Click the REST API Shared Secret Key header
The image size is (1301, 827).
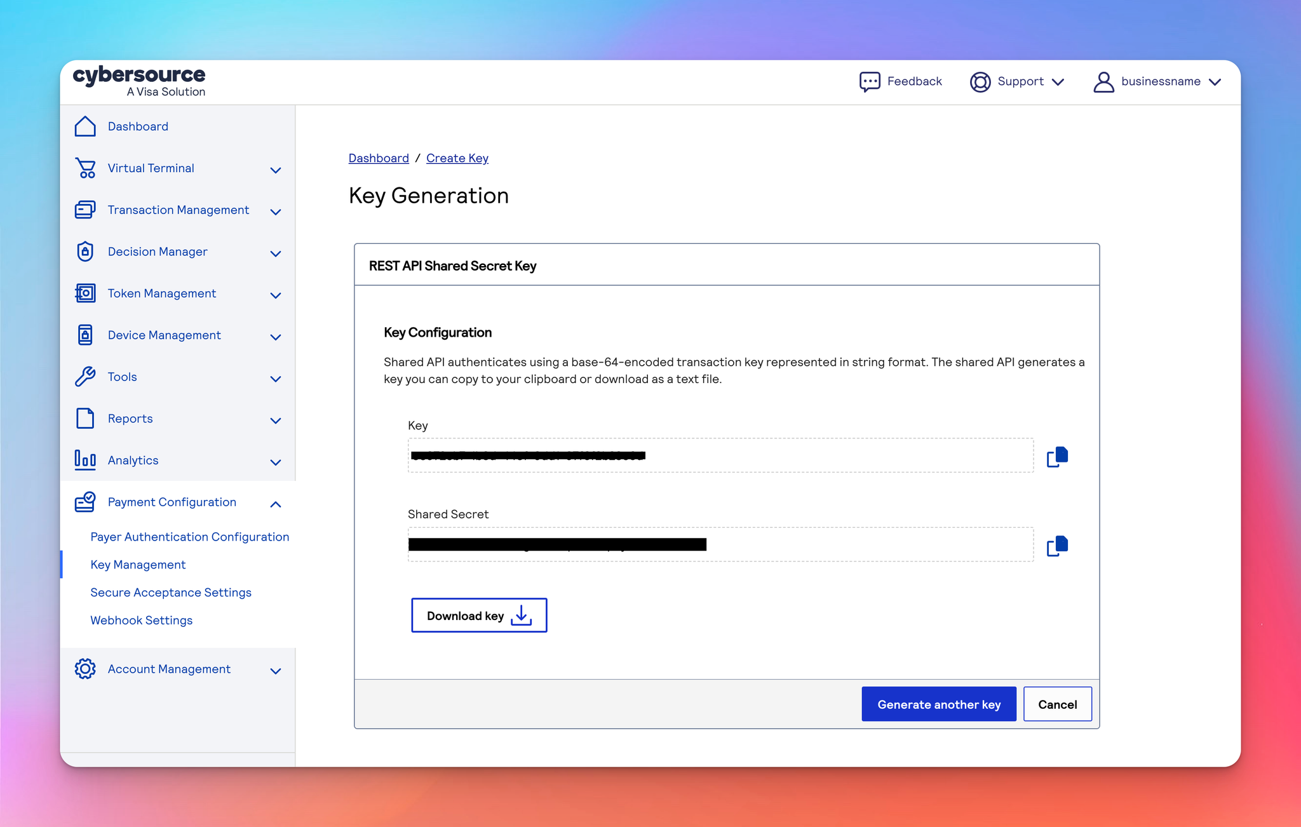pyautogui.click(x=452, y=266)
